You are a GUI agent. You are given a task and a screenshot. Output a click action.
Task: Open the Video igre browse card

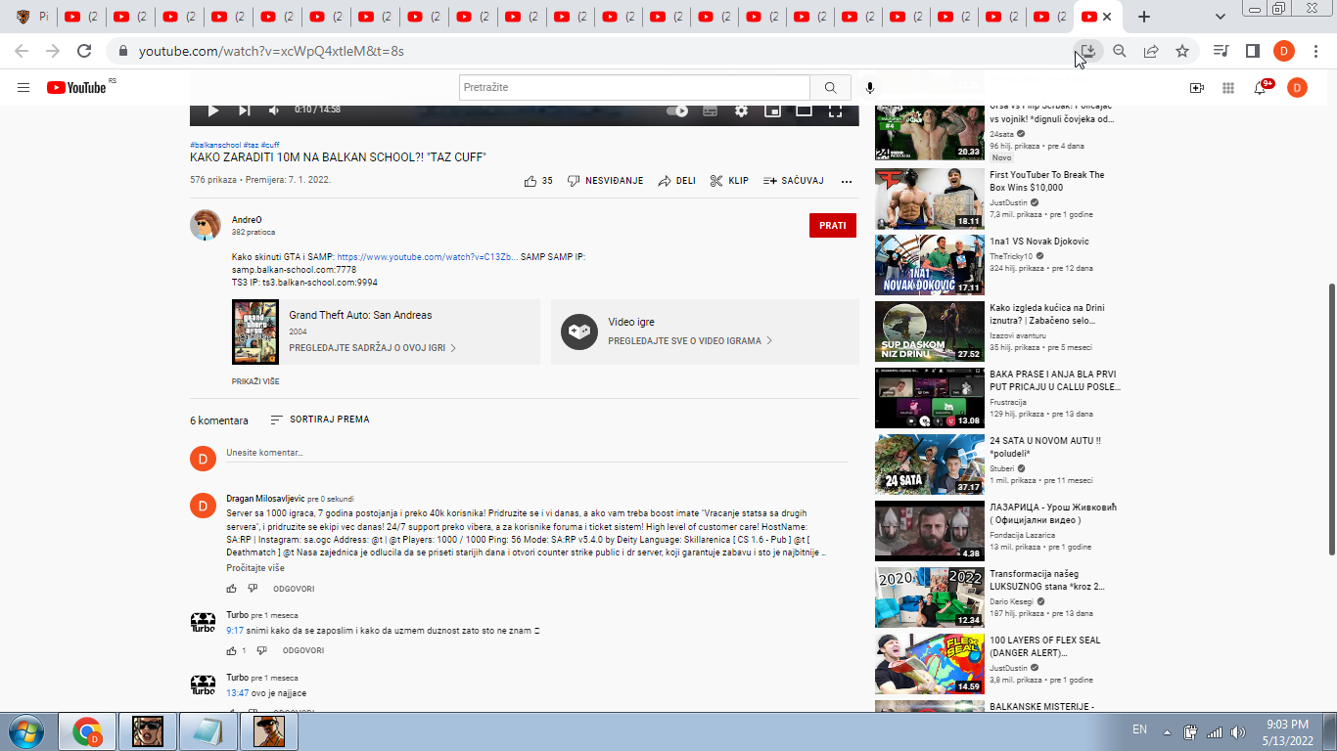(705, 331)
